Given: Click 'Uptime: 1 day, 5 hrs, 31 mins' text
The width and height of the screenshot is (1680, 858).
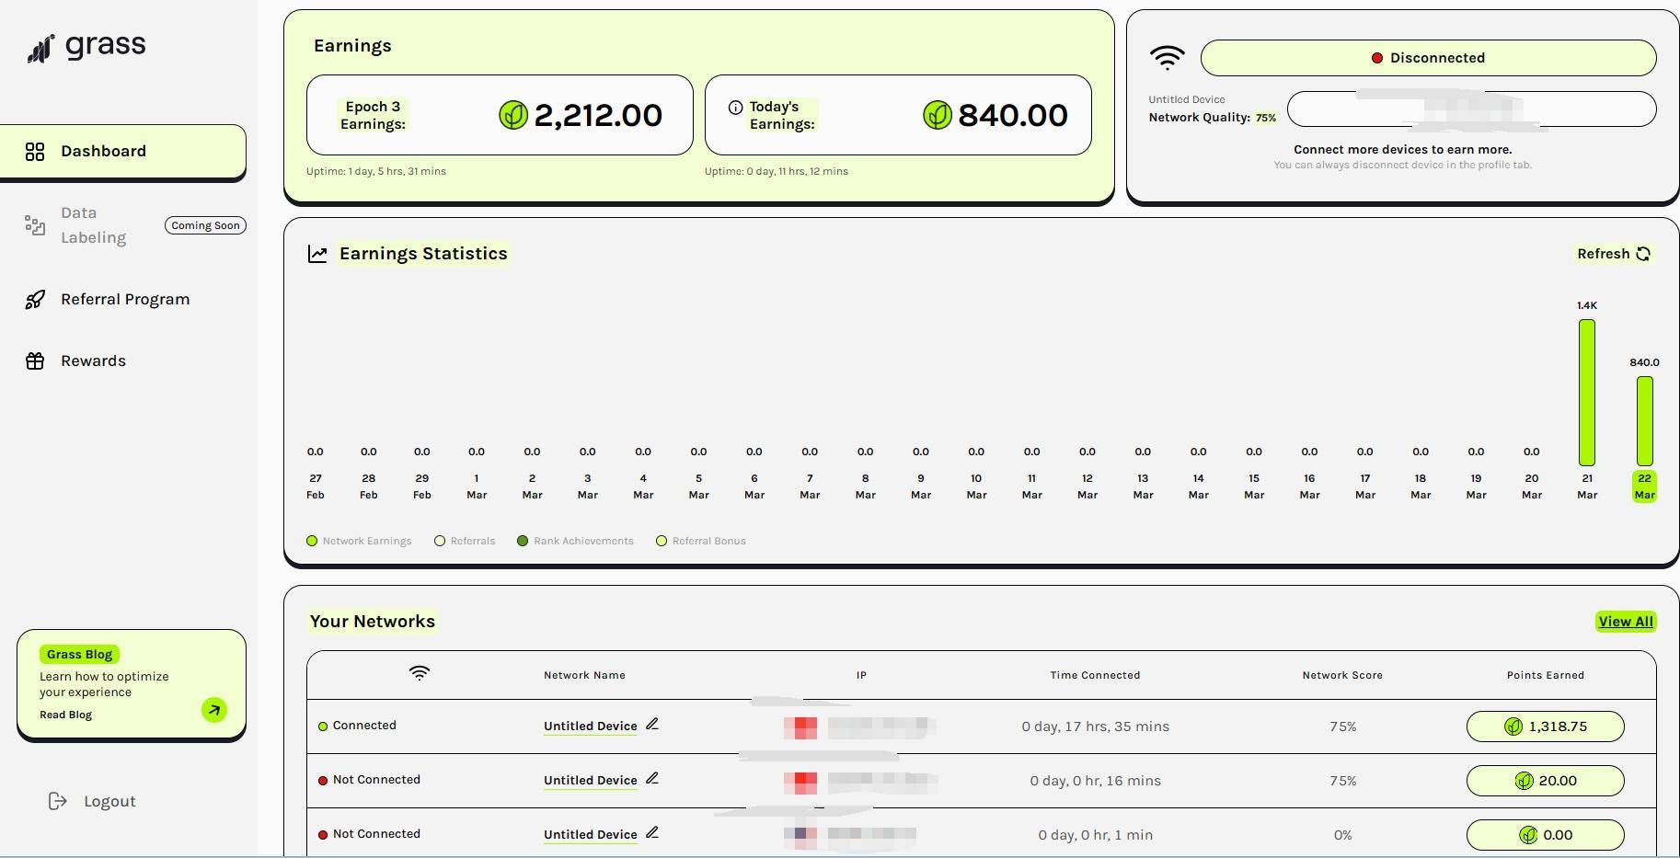Looking at the screenshot, I should coord(376,171).
